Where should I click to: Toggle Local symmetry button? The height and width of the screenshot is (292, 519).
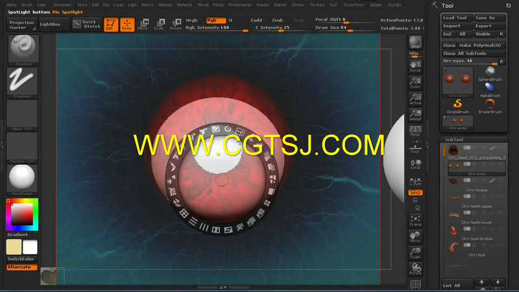click(415, 164)
